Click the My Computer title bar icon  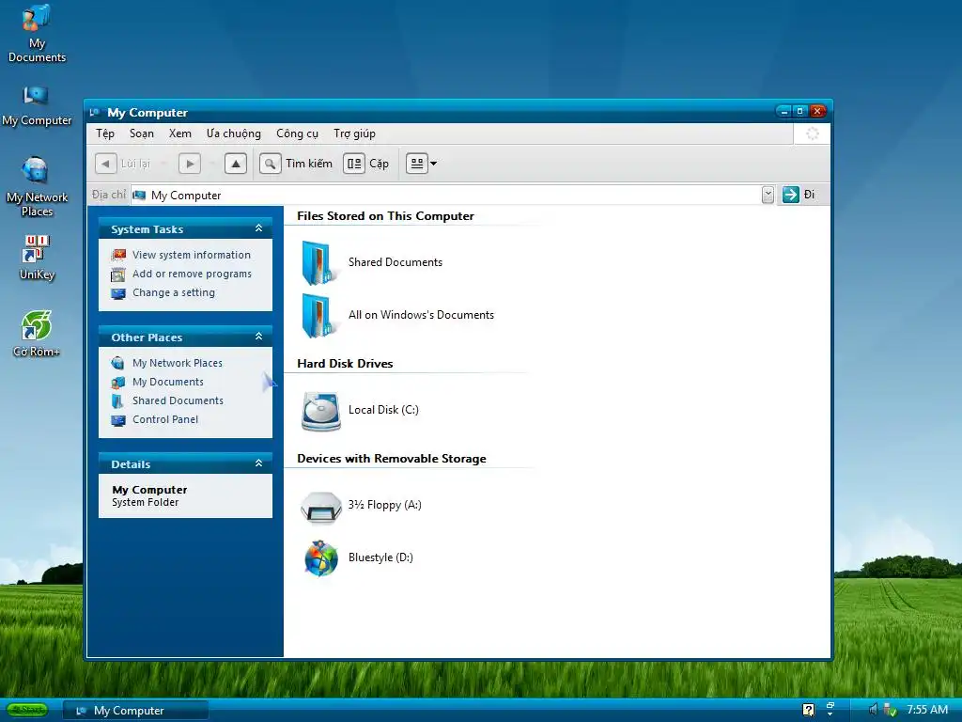click(x=95, y=113)
